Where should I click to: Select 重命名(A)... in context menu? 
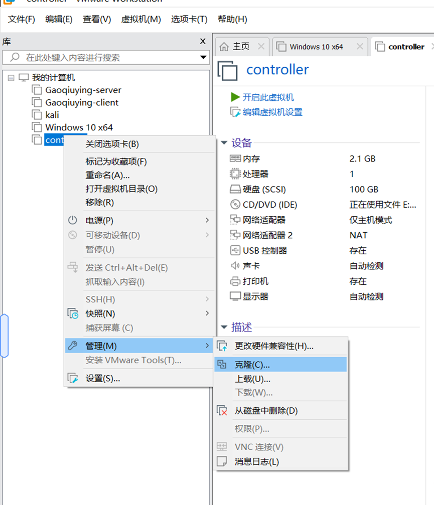[x=107, y=175]
